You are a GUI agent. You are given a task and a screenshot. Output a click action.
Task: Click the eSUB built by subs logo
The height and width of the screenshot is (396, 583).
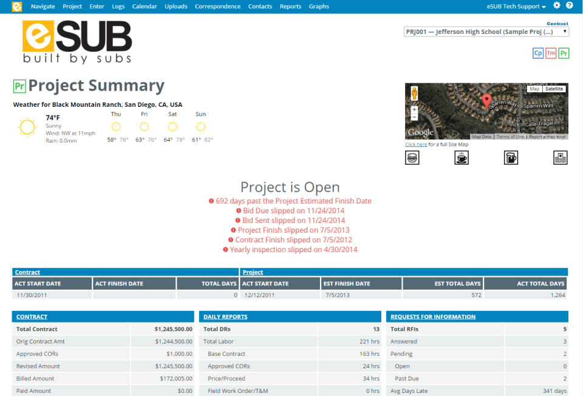coord(77,41)
